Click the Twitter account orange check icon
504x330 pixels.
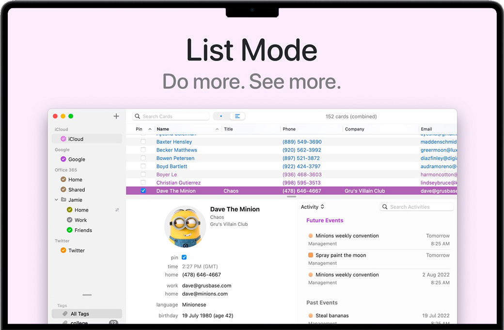coord(63,251)
